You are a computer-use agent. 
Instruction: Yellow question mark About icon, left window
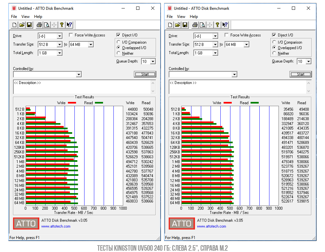pyautogui.click(x=61, y=25)
